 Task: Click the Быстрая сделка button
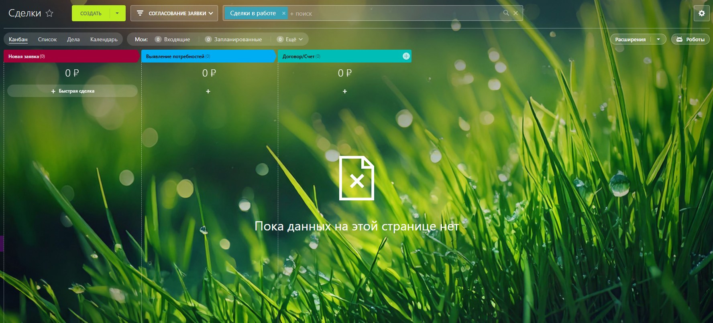pyautogui.click(x=72, y=91)
